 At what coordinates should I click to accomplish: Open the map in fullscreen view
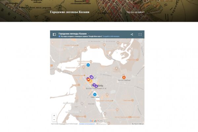tap(140, 34)
